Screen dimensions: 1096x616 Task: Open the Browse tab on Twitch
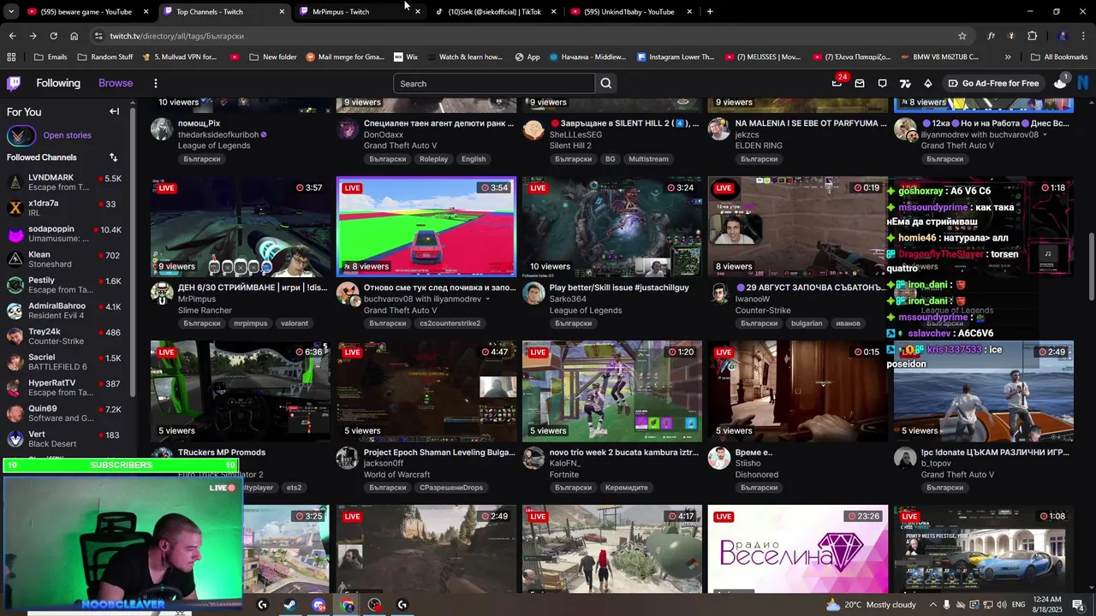pyautogui.click(x=116, y=83)
